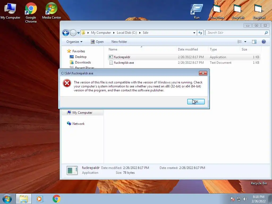Open Windows Explorer taskbar button
The width and height of the screenshot is (272, 204).
[24, 199]
